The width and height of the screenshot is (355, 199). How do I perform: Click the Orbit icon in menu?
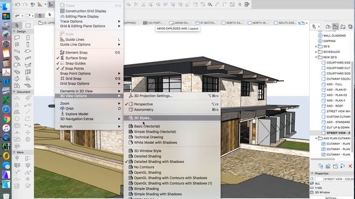coord(62,108)
